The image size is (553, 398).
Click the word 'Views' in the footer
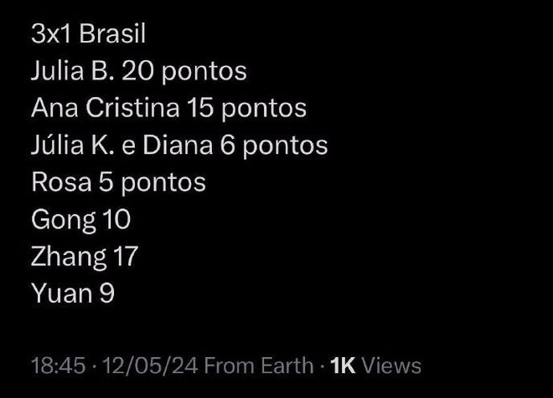coord(392,365)
